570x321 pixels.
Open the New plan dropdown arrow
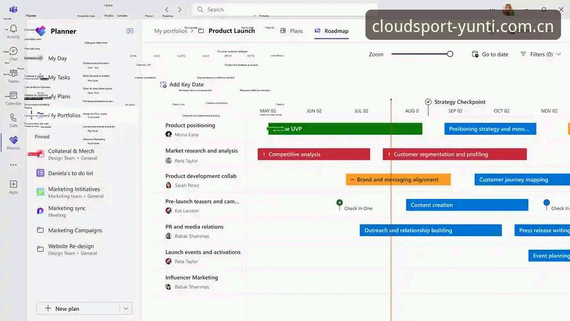[126, 308]
